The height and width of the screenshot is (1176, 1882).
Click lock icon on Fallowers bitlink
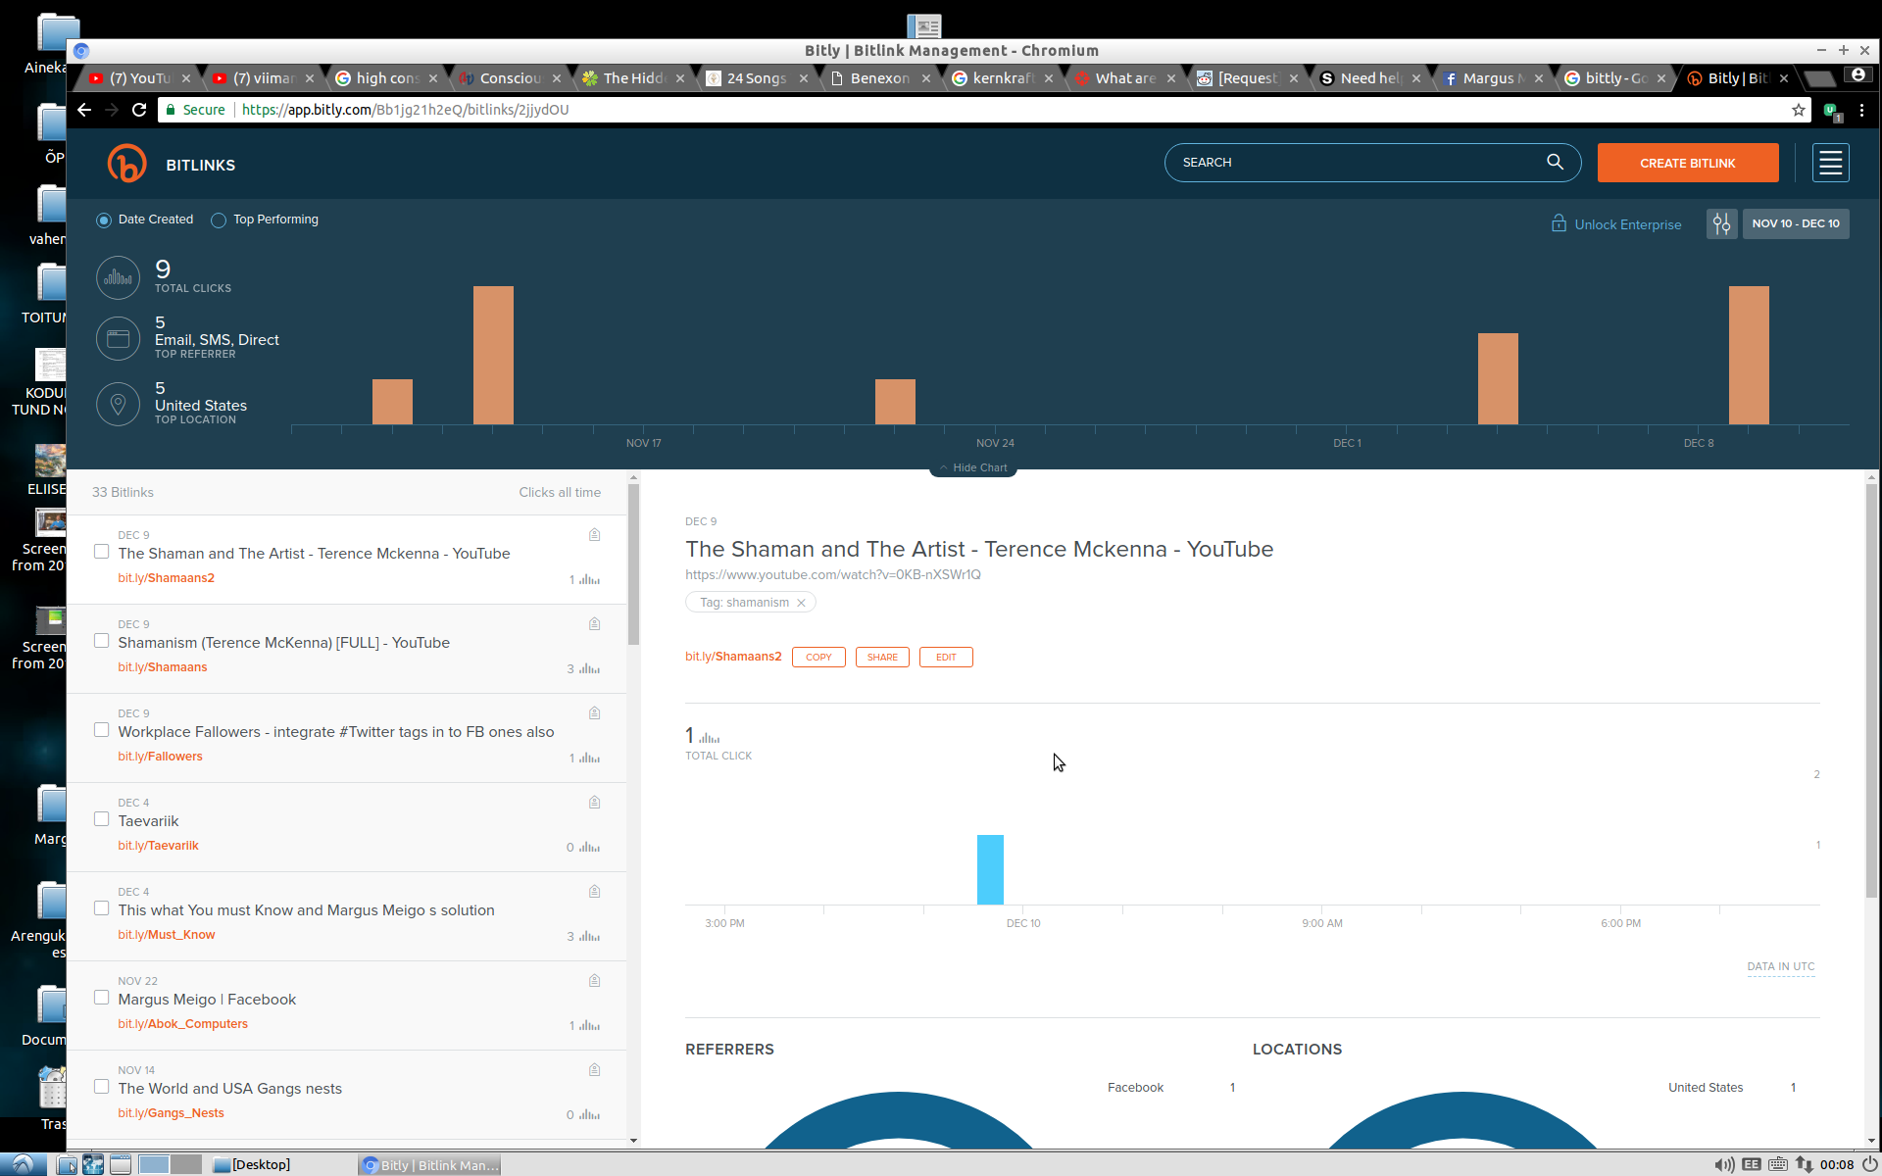click(594, 712)
